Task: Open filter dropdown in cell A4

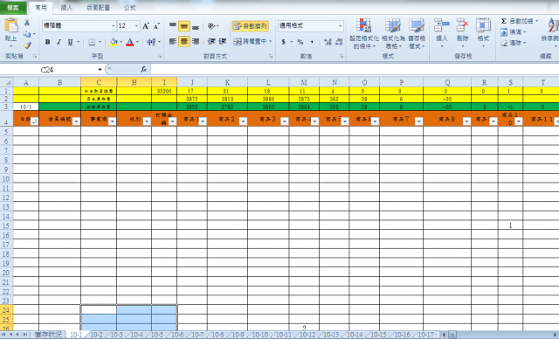Action: [x=34, y=121]
